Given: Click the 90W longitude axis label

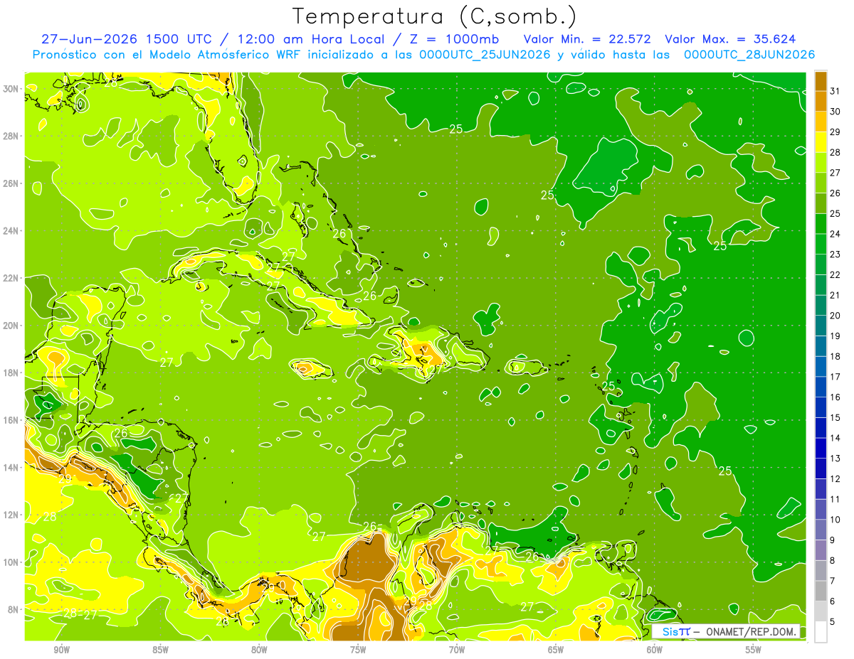Looking at the screenshot, I should pos(62,650).
